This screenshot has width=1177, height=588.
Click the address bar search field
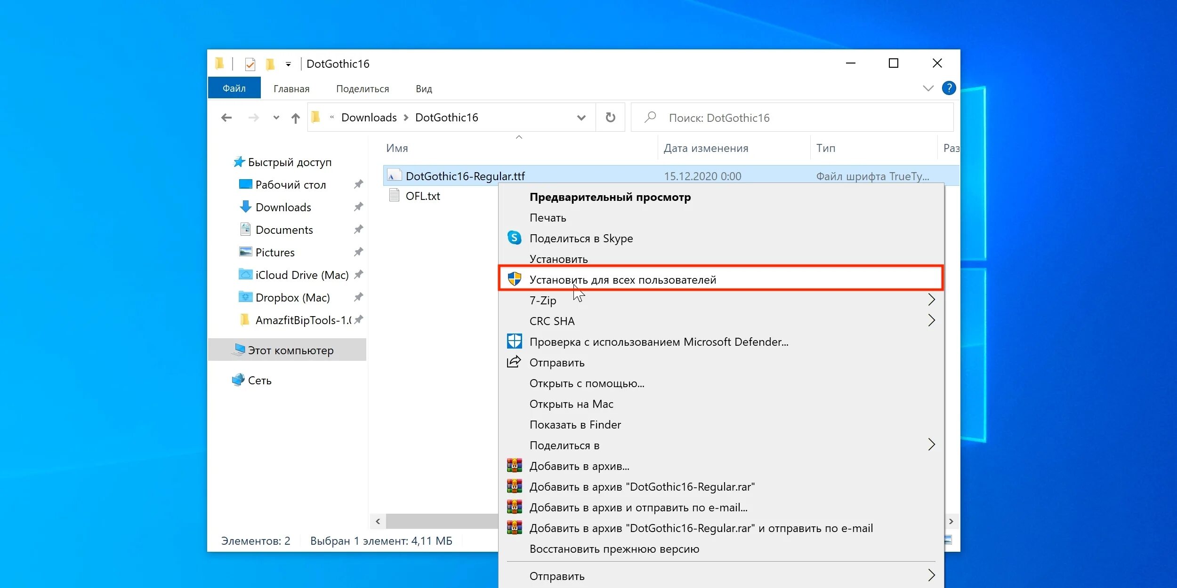(792, 118)
